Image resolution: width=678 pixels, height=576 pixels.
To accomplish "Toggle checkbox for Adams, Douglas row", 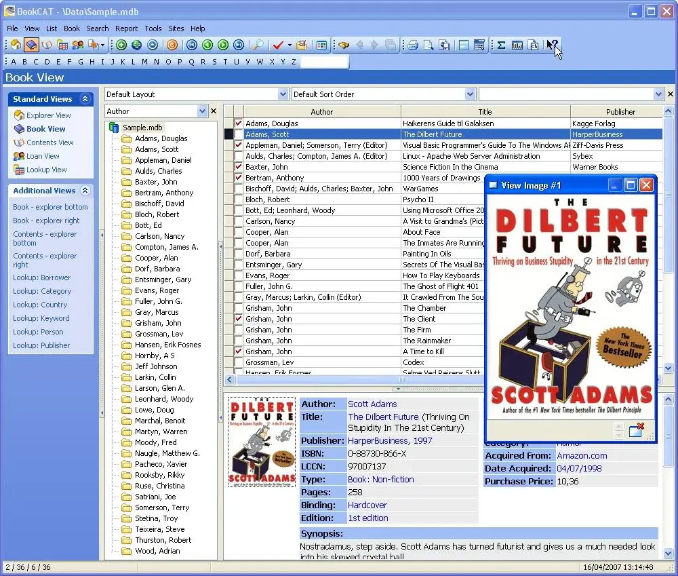I will 238,123.
